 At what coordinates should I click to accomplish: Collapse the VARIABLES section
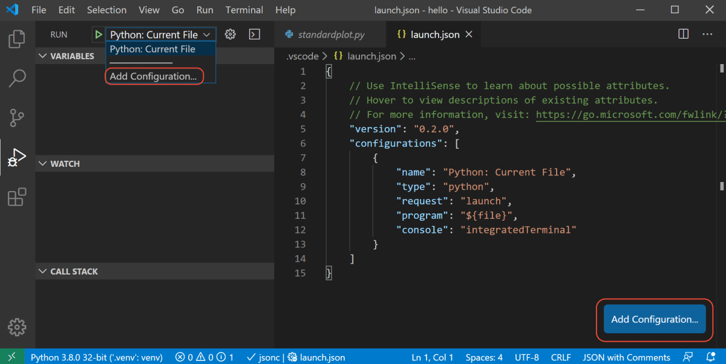point(42,56)
